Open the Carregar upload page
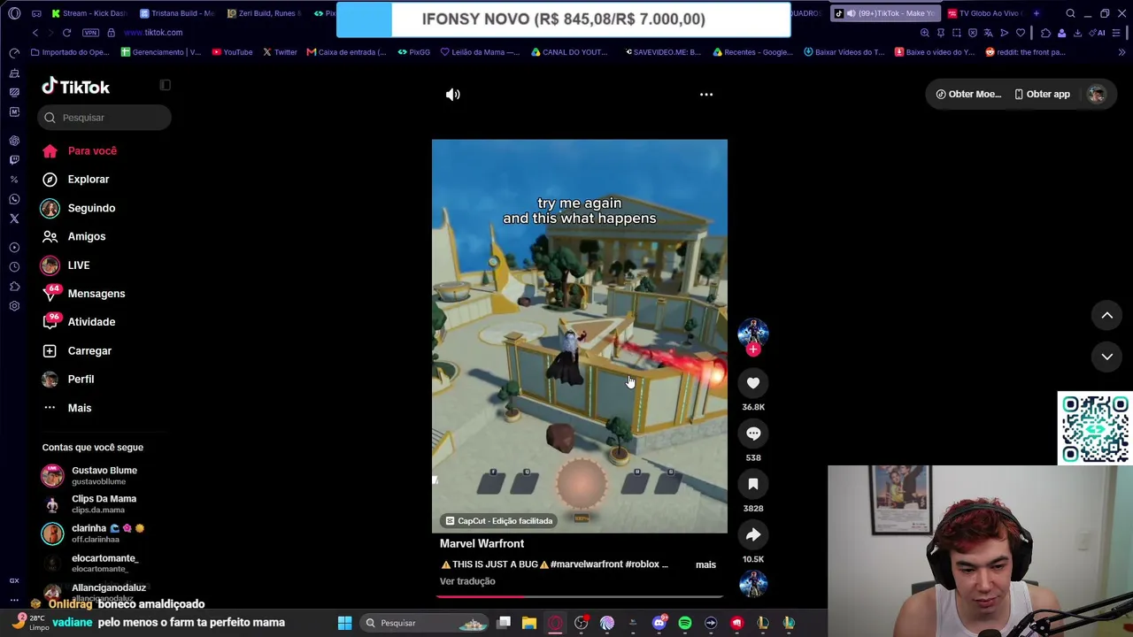The width and height of the screenshot is (1133, 637). [x=77, y=351]
